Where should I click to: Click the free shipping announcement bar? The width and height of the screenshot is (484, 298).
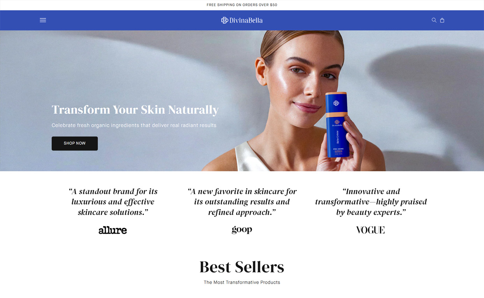[x=242, y=5]
